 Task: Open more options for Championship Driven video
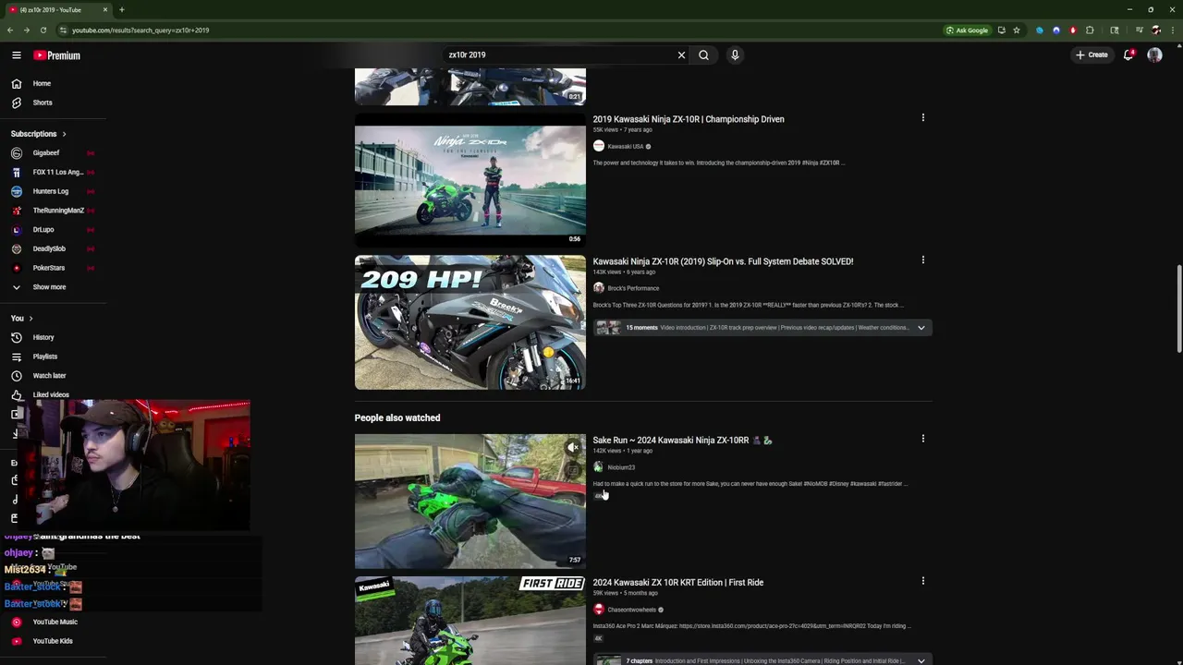click(922, 118)
